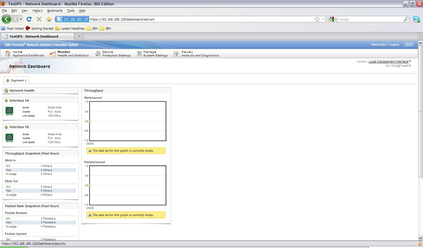Click the Need Help? link

pyautogui.click(x=379, y=45)
